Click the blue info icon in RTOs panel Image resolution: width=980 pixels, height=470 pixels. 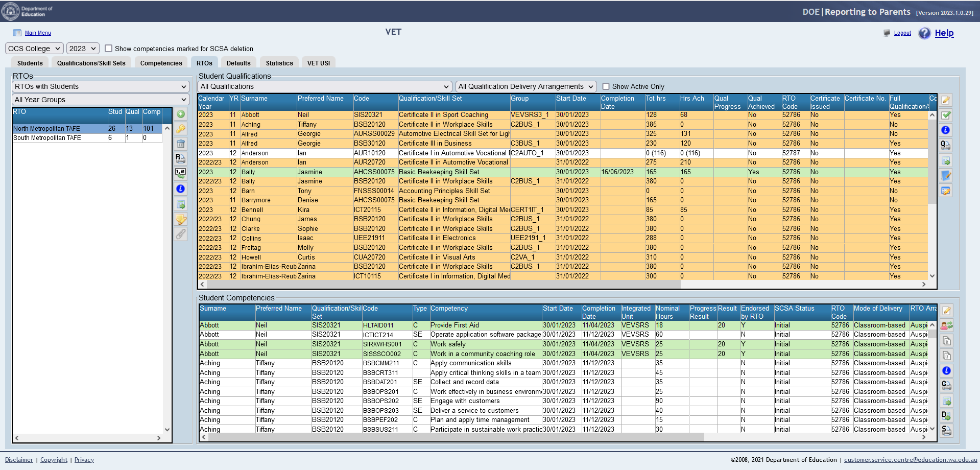[181, 189]
